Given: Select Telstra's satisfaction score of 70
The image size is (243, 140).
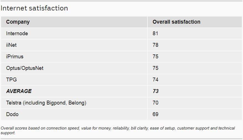Looking at the screenshot, I should [x=155, y=103].
